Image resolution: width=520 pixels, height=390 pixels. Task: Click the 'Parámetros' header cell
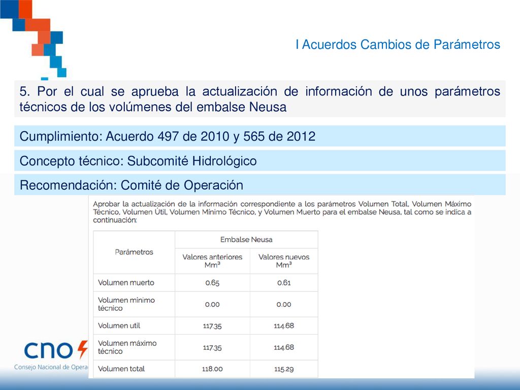pyautogui.click(x=134, y=252)
